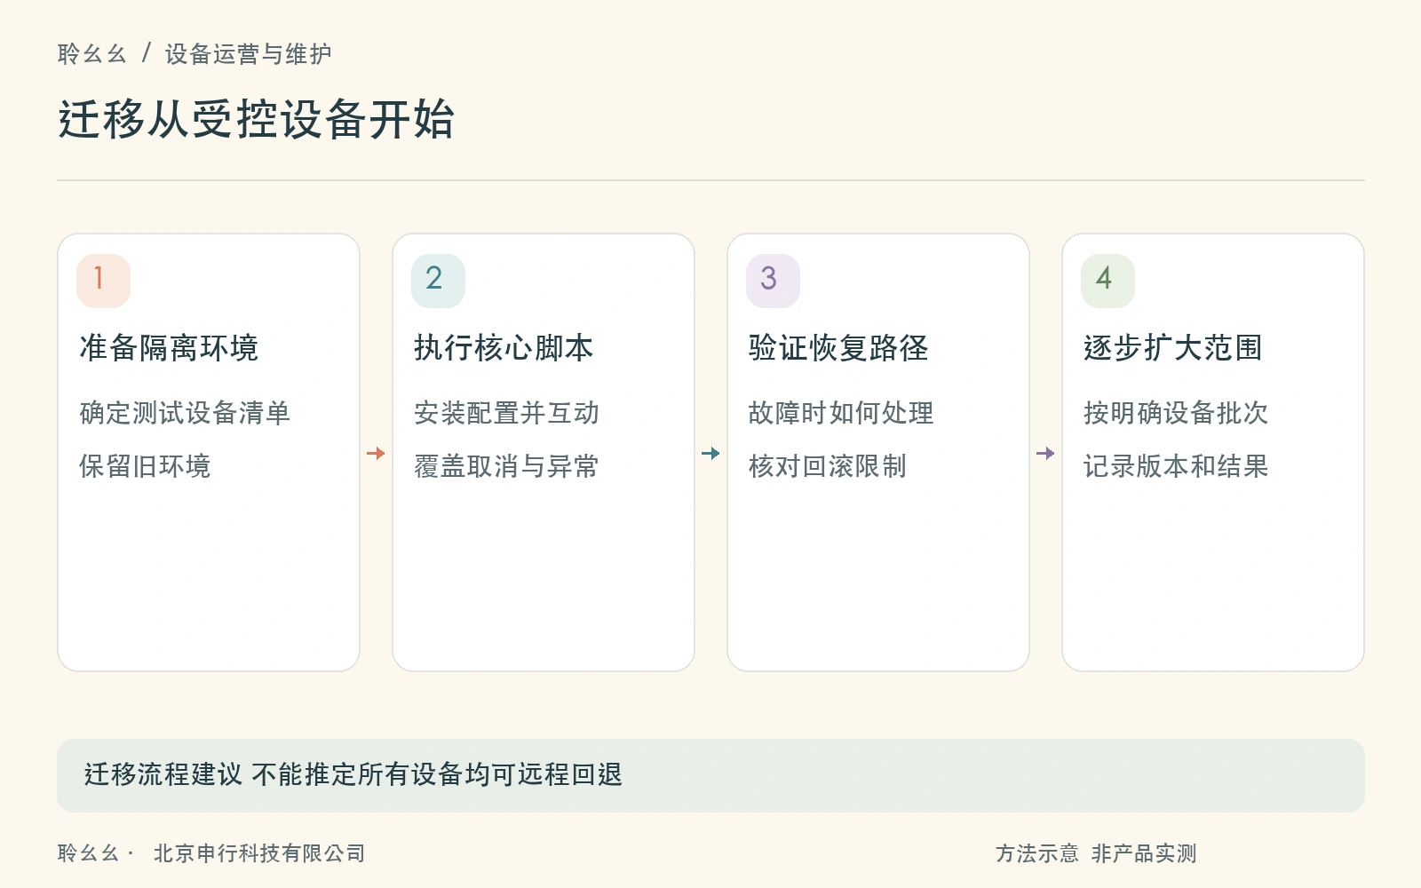Screen dimensions: 1421x888
Task: Click footer text 方法示意 非产品实测
Action: [1096, 853]
